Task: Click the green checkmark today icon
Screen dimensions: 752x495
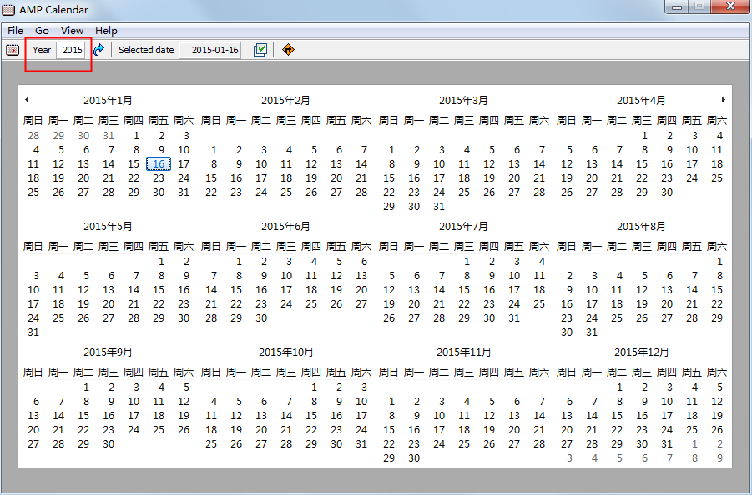Action: point(260,50)
